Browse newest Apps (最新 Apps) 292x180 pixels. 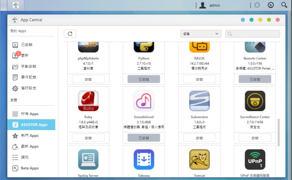point(31,147)
